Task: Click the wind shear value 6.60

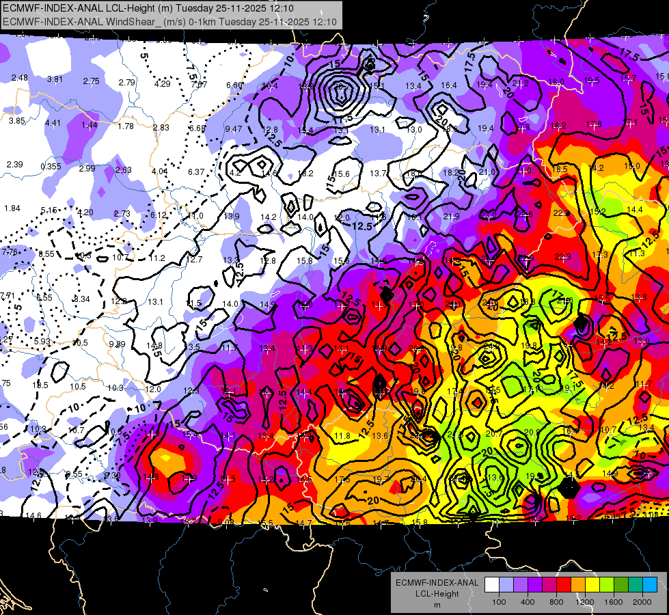Action: 234,85
